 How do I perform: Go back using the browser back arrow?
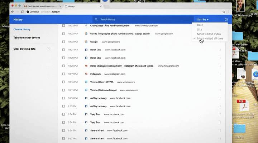(13, 12)
